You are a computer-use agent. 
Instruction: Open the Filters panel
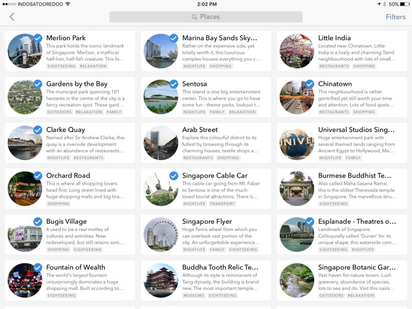pyautogui.click(x=395, y=17)
